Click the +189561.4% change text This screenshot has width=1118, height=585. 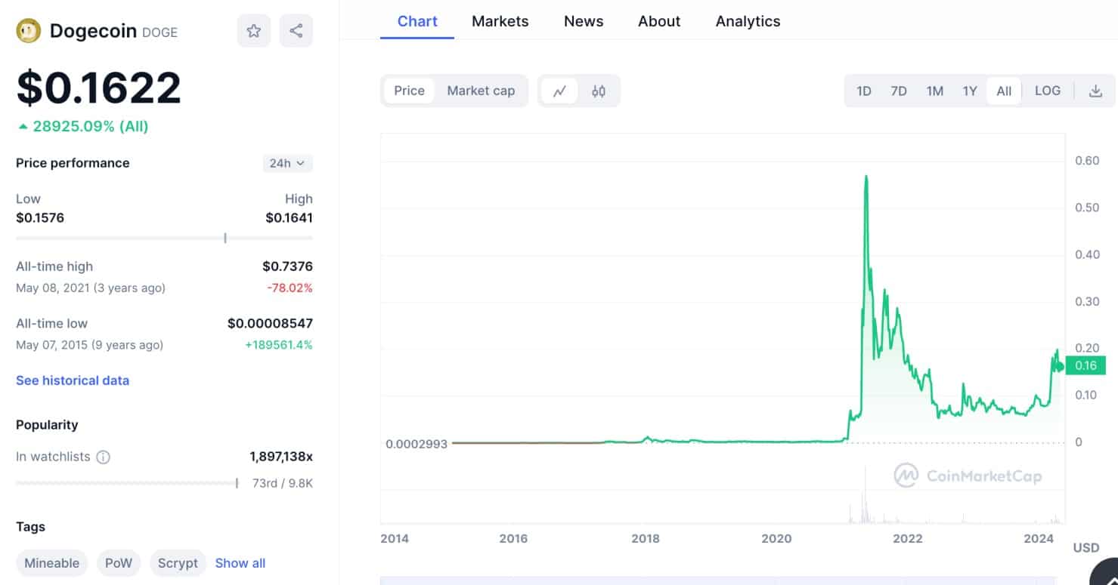click(279, 345)
